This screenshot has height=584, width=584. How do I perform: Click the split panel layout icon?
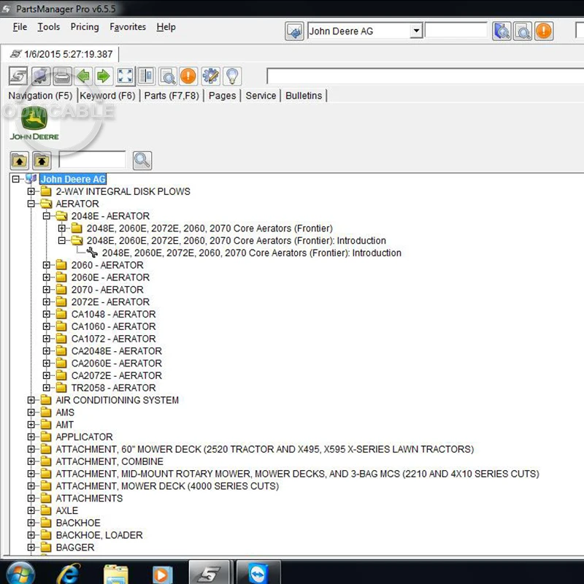click(x=147, y=77)
